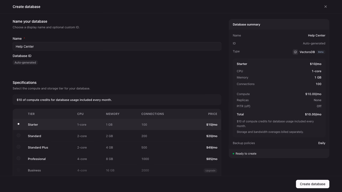
Task: Click the Standard Plus tier name
Action: pyautogui.click(x=38, y=148)
